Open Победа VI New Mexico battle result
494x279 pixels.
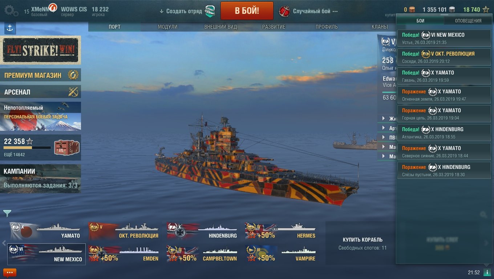(x=444, y=38)
